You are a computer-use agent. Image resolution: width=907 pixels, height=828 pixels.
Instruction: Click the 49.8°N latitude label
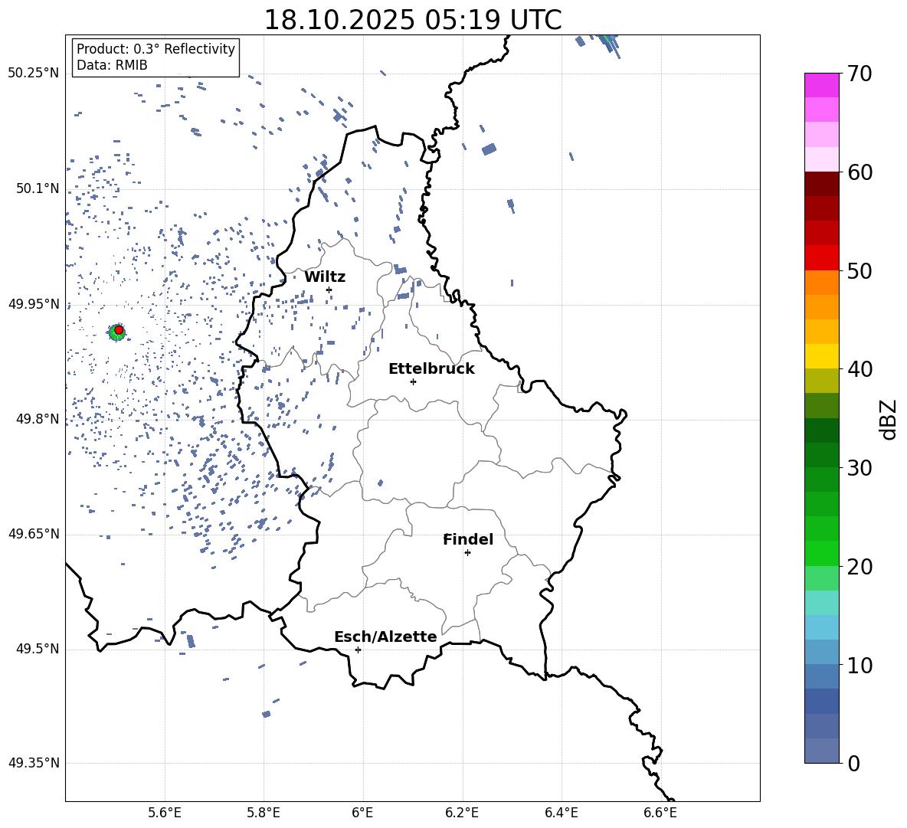click(38, 419)
